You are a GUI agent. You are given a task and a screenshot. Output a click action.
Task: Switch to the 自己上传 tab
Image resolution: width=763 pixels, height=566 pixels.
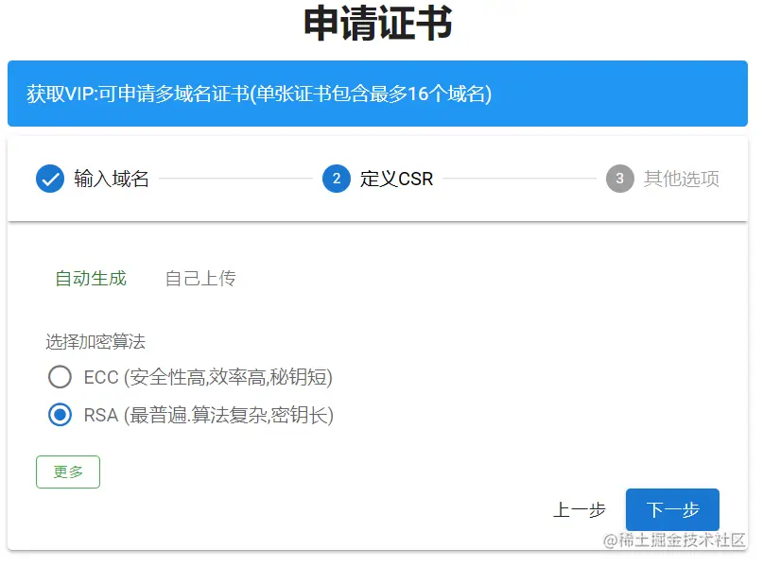tap(200, 279)
